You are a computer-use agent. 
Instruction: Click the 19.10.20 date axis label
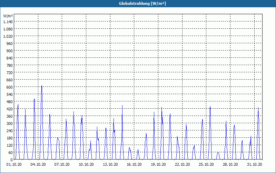[x=158, y=164]
